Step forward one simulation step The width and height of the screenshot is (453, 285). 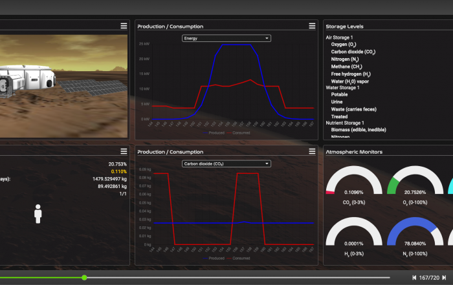click(x=444, y=277)
